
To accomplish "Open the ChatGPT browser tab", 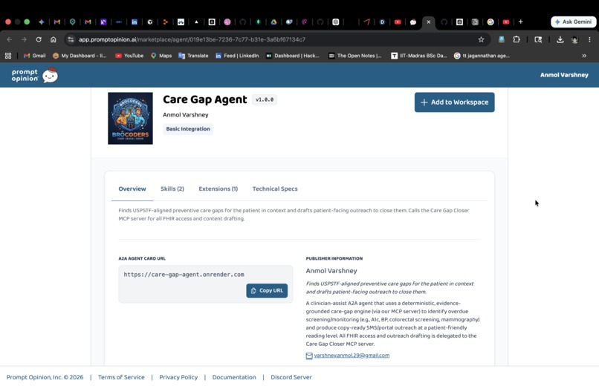I will (x=336, y=22).
